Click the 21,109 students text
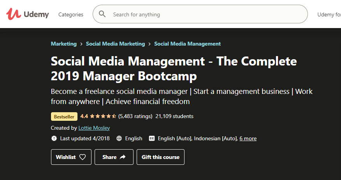 [174, 116]
